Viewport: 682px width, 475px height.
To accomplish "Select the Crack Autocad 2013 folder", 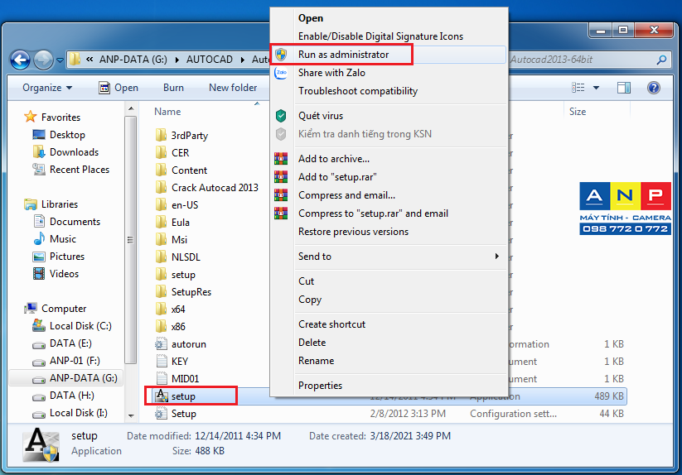I will pyautogui.click(x=207, y=188).
